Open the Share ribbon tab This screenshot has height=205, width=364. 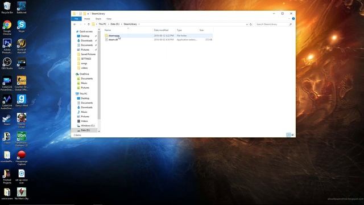coord(98,19)
